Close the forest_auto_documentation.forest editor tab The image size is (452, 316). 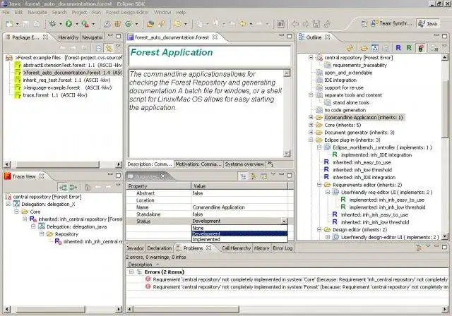(x=215, y=37)
